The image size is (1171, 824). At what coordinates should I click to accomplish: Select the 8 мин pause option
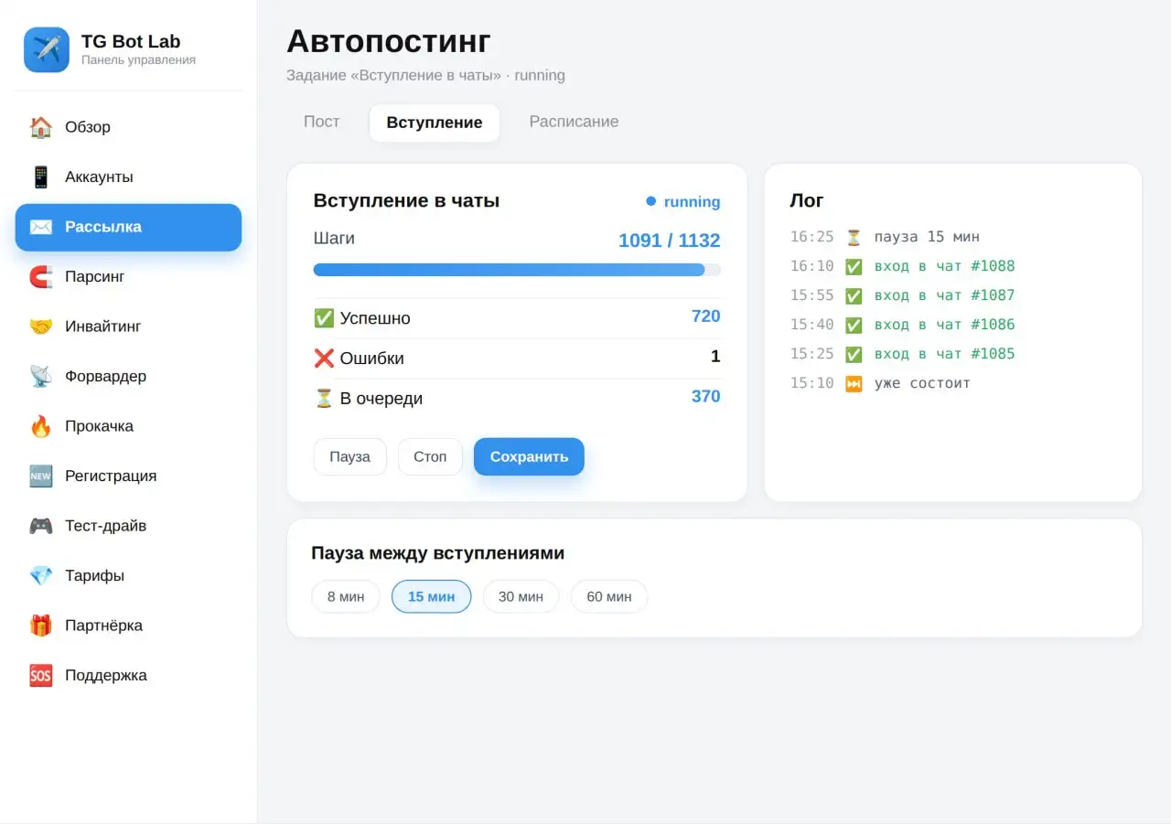pos(346,596)
